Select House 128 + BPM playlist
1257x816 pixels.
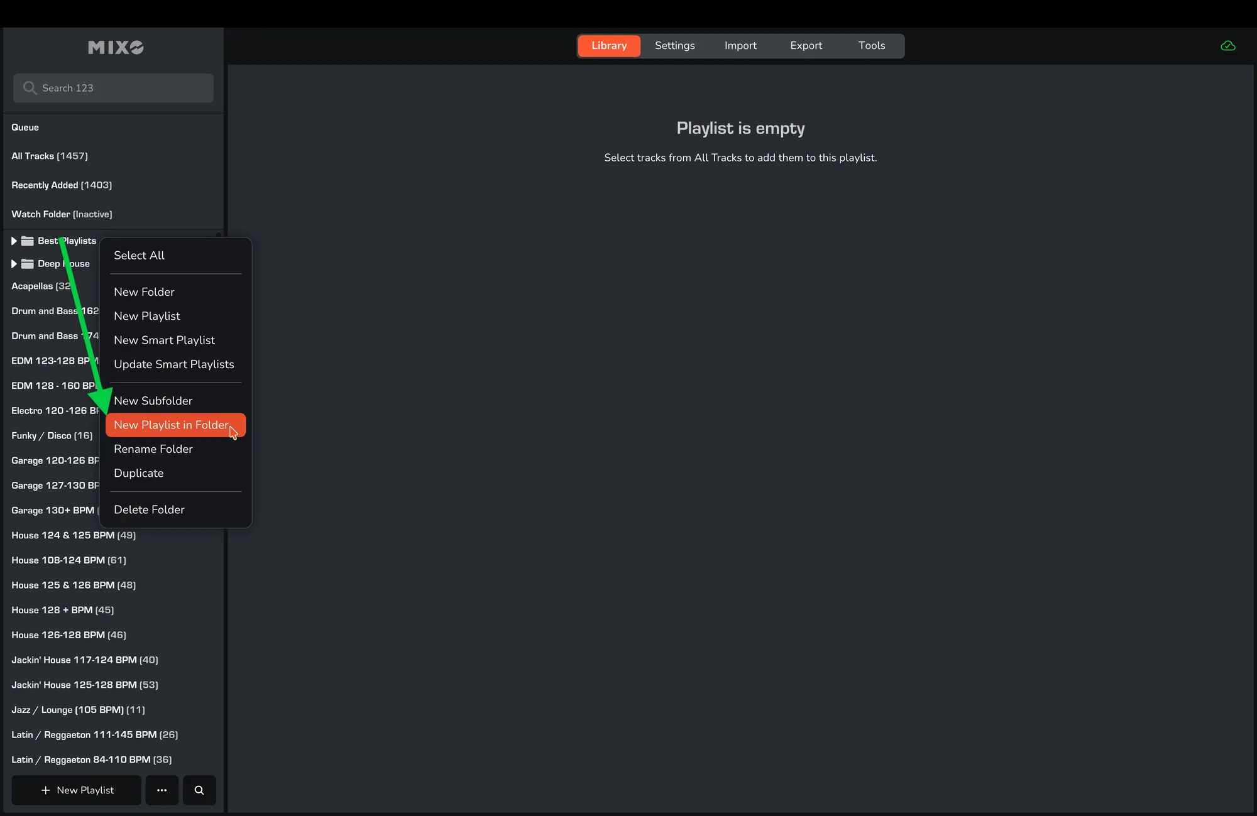pos(62,610)
